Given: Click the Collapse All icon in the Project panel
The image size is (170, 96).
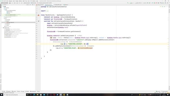Looking at the screenshot, I should (x=31, y=5).
